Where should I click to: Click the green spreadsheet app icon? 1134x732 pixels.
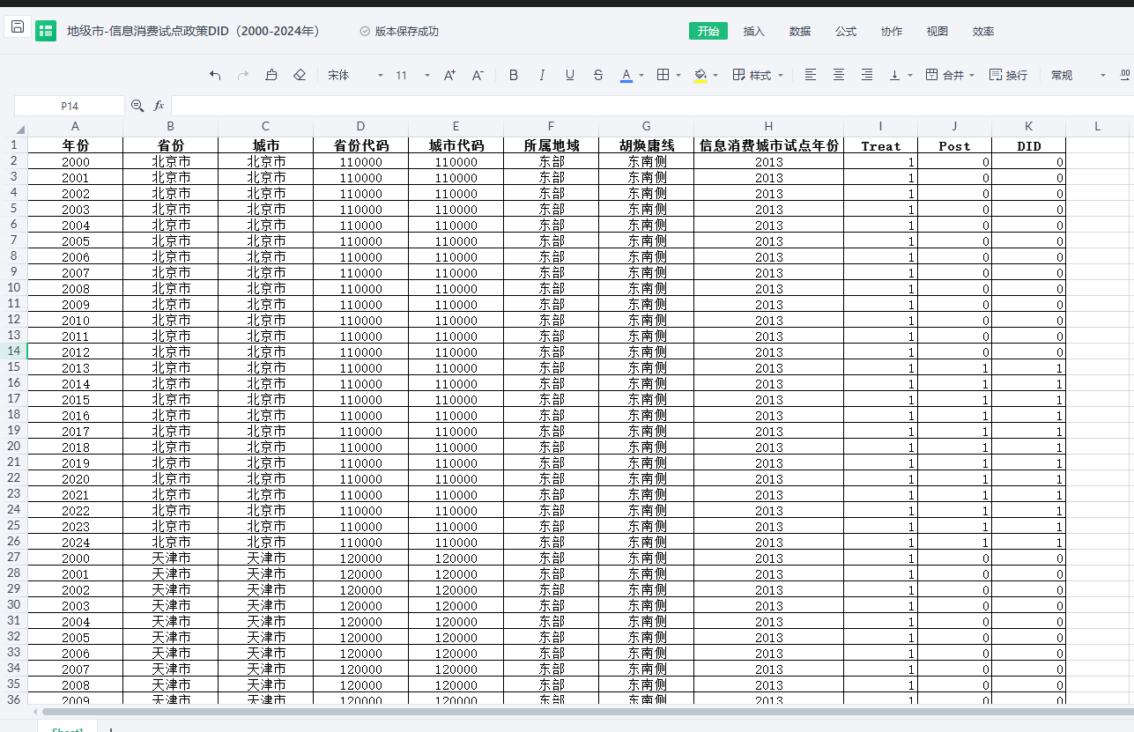(x=46, y=32)
